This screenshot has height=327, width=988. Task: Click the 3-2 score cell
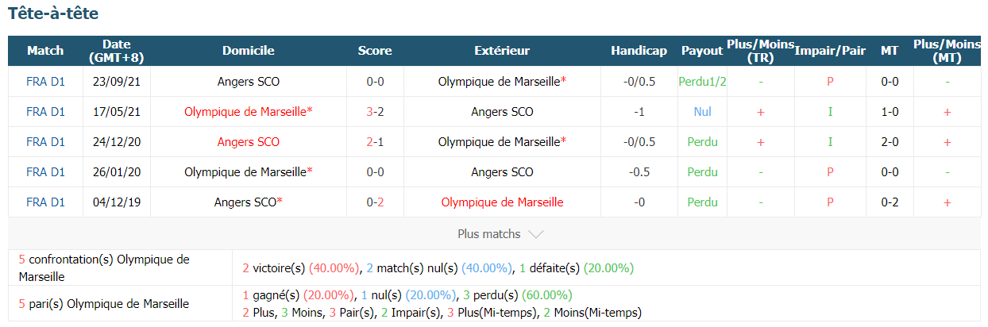coord(375,111)
